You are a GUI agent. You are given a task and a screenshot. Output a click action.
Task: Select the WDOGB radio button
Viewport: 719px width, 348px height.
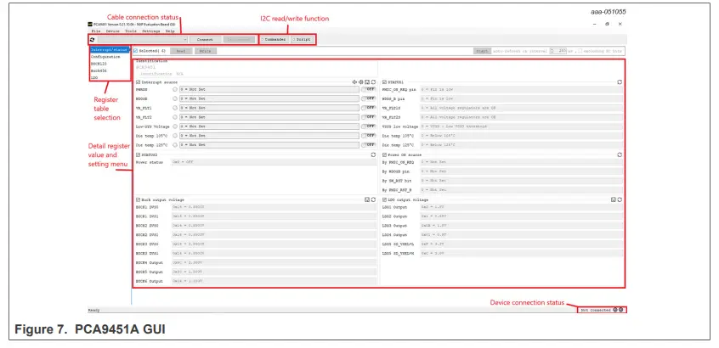pos(175,98)
